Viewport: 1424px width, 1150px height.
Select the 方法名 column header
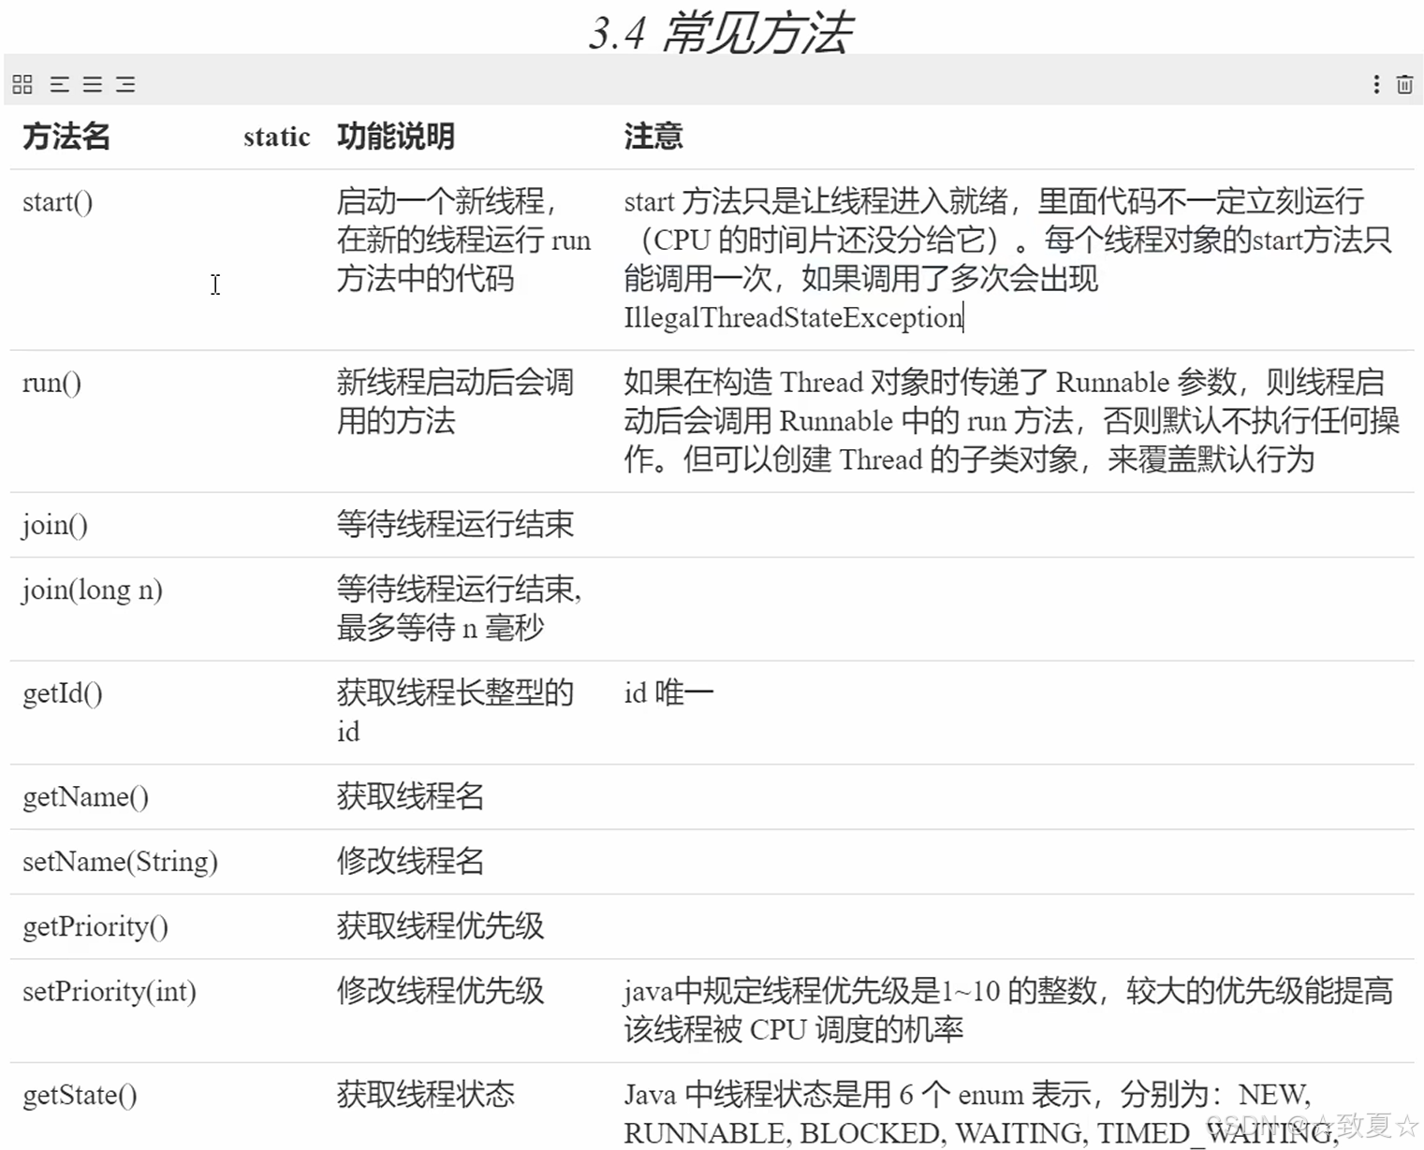click(x=66, y=137)
